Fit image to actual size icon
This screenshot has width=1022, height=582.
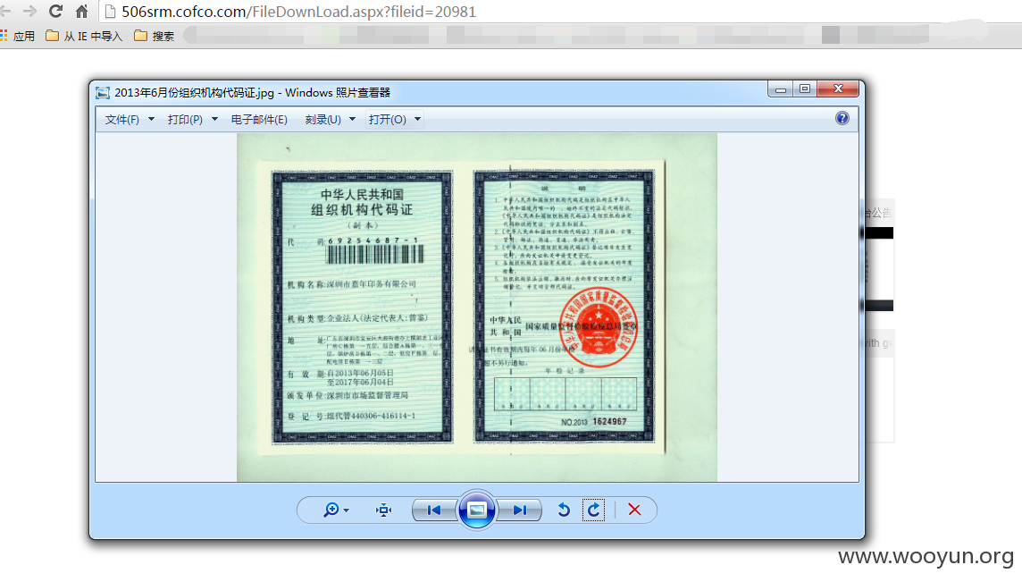[384, 510]
